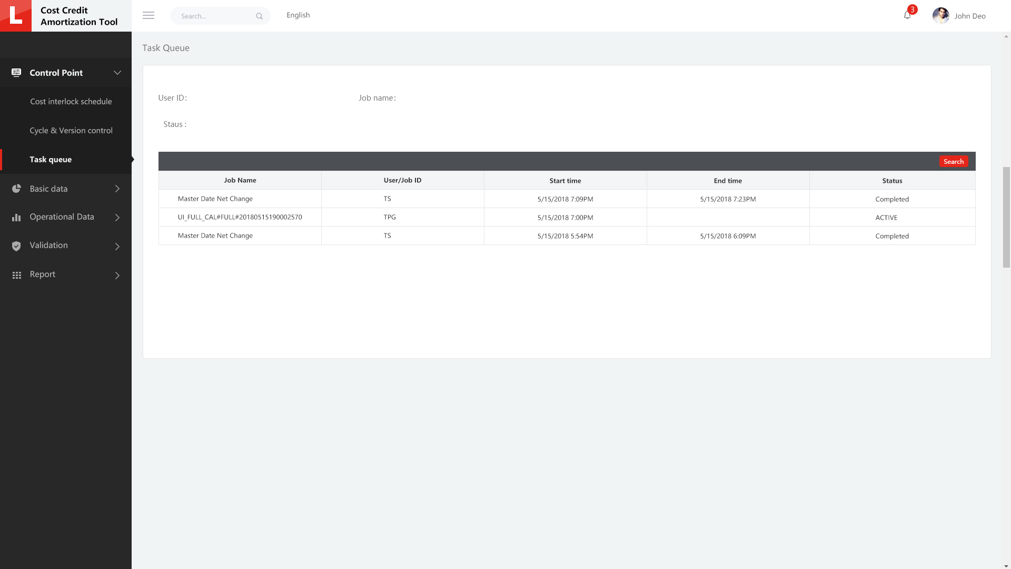Click the Start time column header
1011x569 pixels.
[x=565, y=180]
